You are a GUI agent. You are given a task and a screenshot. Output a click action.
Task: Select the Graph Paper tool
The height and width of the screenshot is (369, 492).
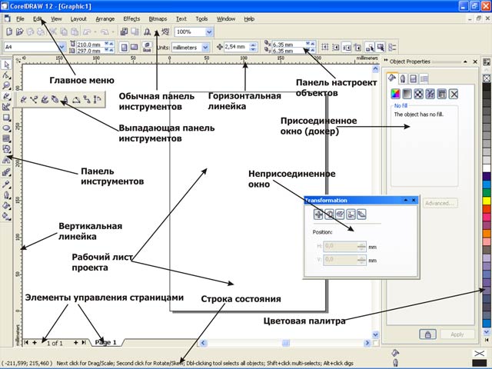pos(6,138)
